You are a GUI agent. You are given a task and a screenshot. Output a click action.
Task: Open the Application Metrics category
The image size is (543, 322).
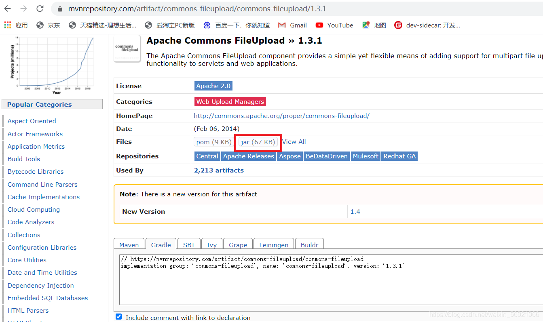(x=36, y=146)
